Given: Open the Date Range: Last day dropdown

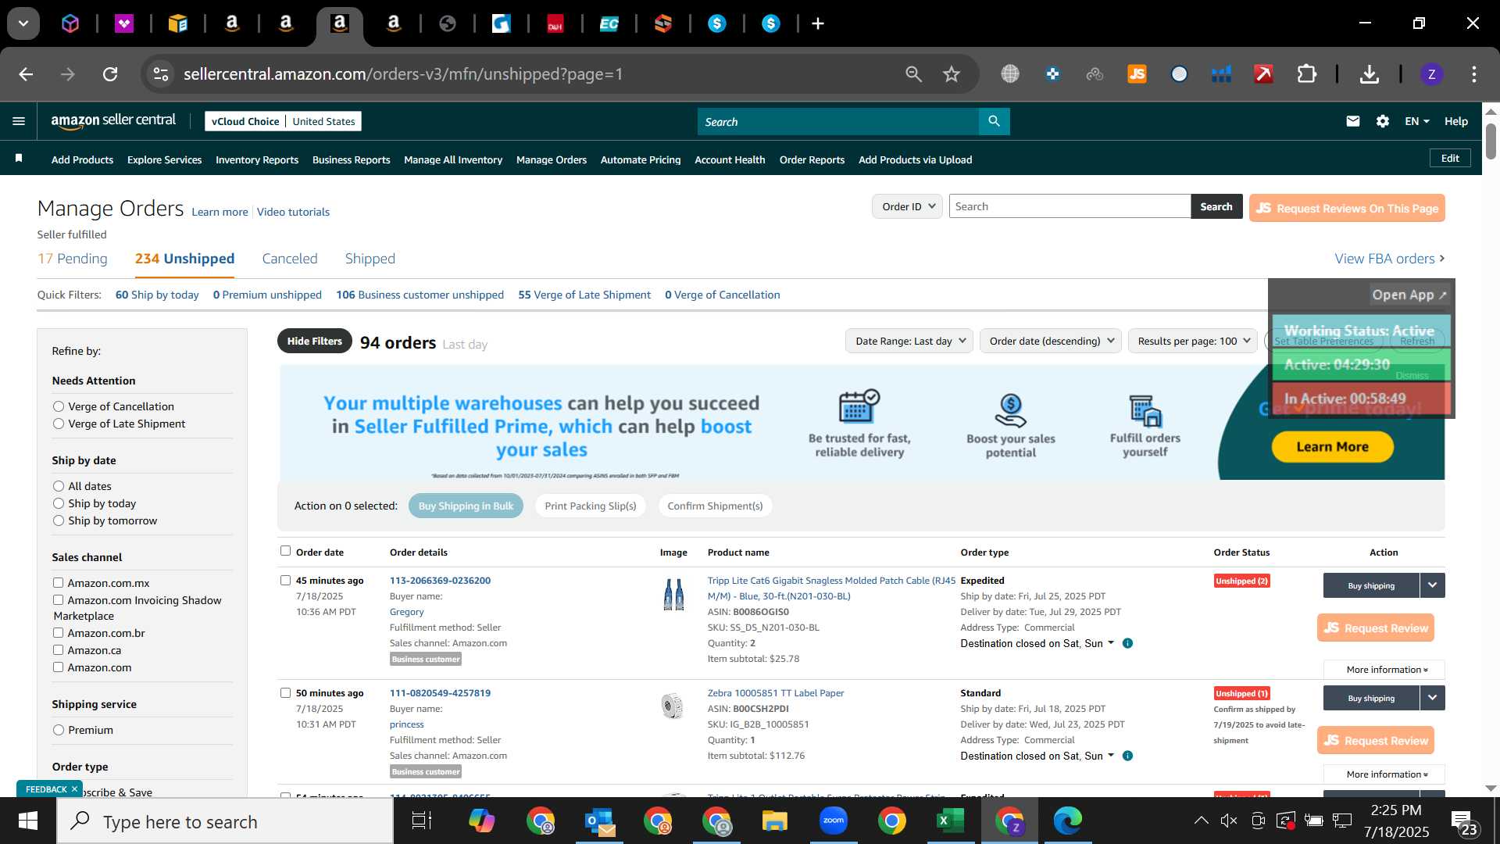Looking at the screenshot, I should tap(909, 341).
